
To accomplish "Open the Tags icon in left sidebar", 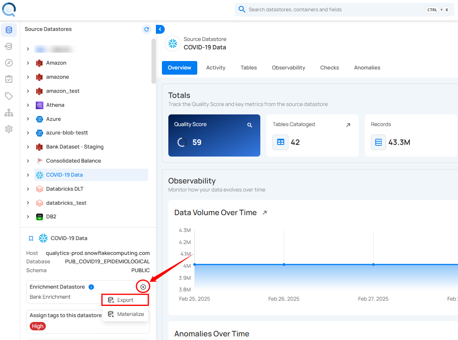I will coord(9,96).
